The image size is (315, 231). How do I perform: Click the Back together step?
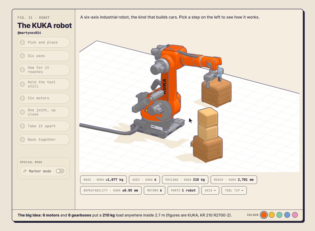[x=43, y=139]
